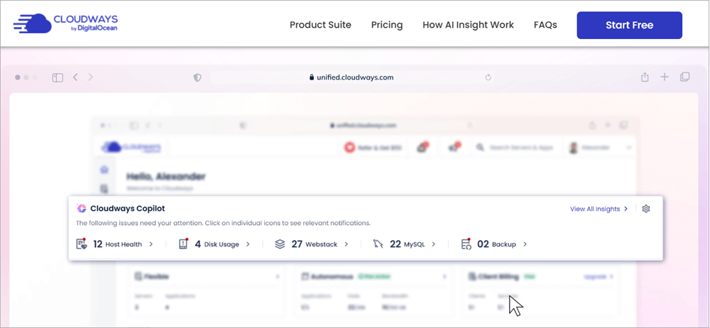Expand the Backup chevron
710x328 pixels.
click(525, 244)
